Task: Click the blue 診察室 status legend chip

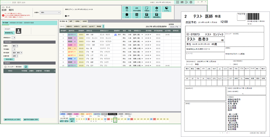Action: (62, 114)
